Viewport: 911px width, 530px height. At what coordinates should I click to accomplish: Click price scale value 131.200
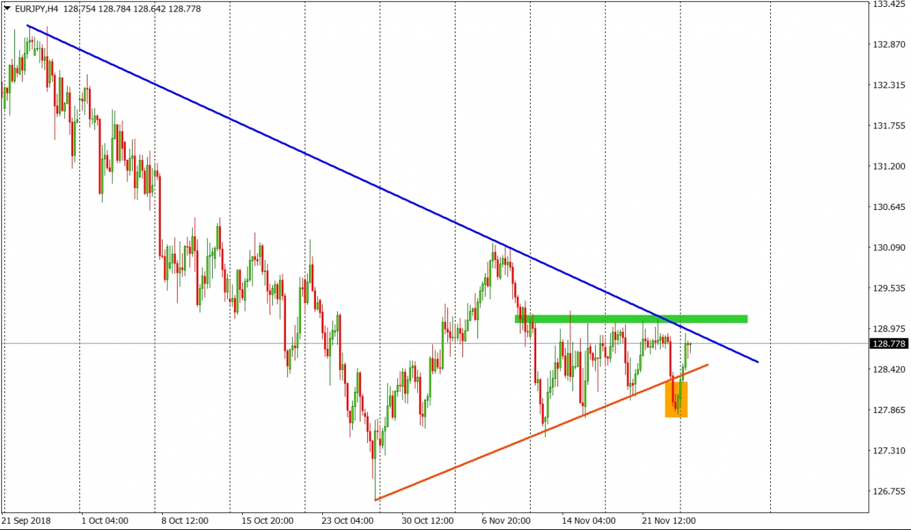[890, 166]
